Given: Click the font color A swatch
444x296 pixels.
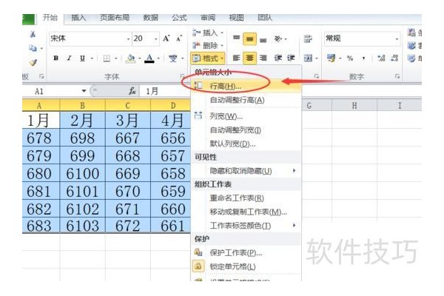Looking at the screenshot, I should (149, 58).
